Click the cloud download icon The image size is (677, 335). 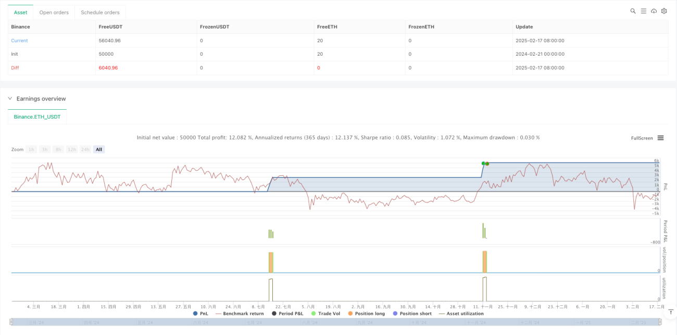654,11
